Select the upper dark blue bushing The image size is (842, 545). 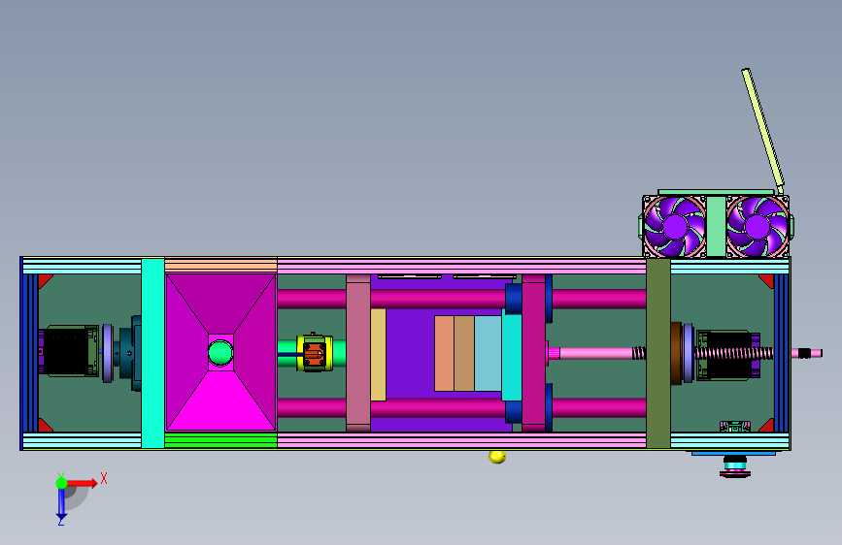514,299
